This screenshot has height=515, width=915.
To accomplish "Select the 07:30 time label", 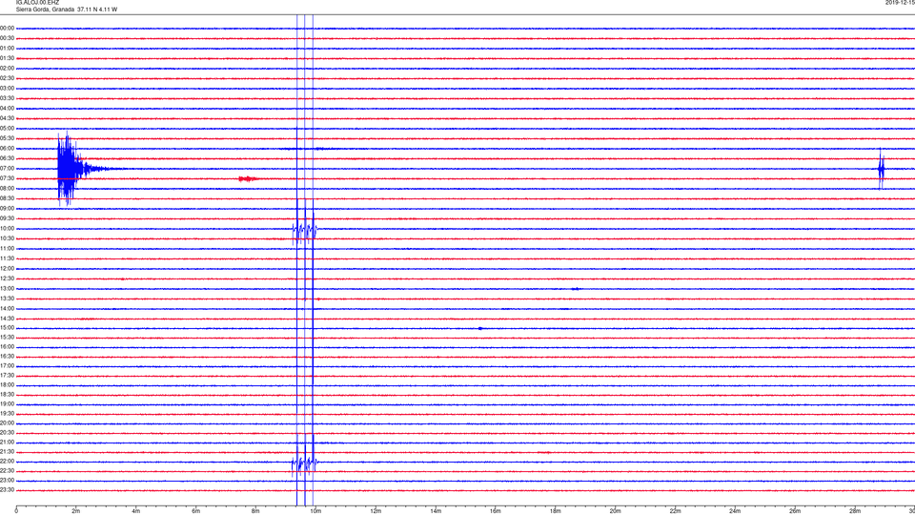I will point(7,178).
